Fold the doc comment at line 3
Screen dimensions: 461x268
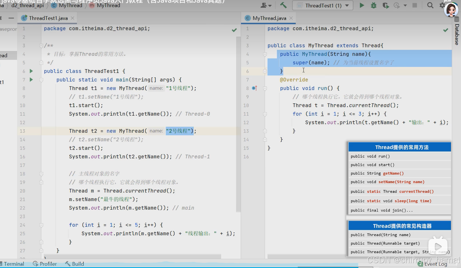pos(41,46)
